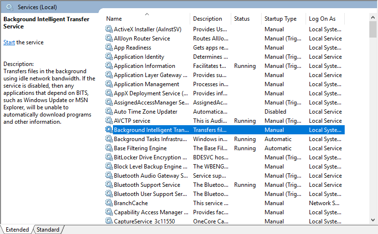Click the Application Management gear icon

pos(109,84)
